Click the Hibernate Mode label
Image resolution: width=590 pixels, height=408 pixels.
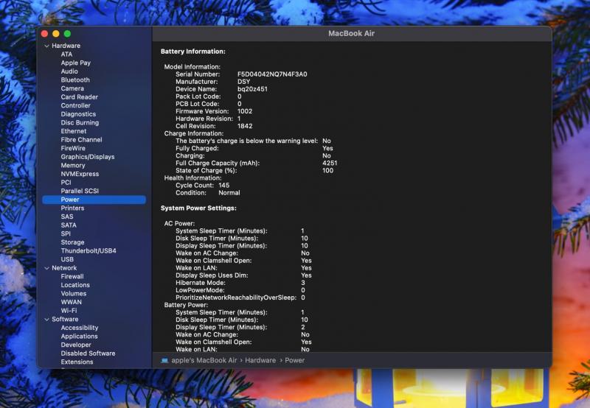click(x=201, y=283)
